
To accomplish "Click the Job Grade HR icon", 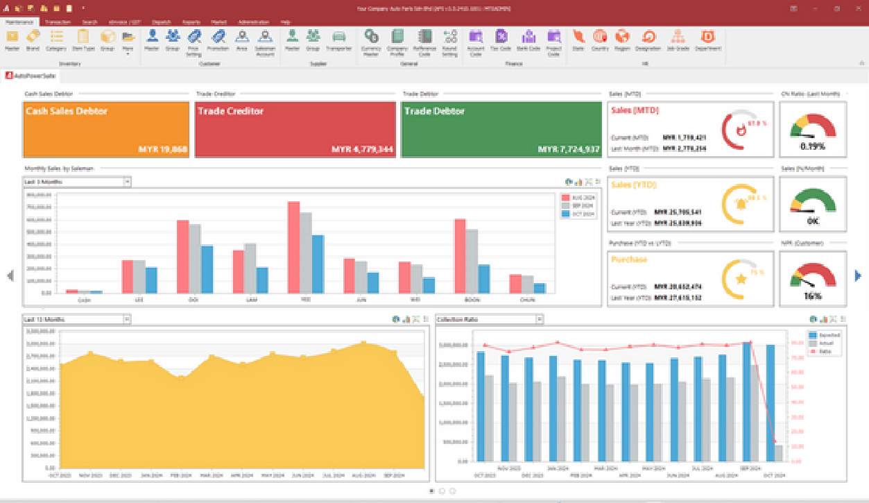I will coord(678,39).
